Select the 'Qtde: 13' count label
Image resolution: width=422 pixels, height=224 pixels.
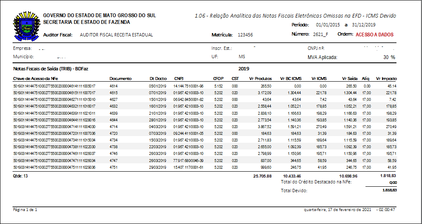pyautogui.click(x=22, y=176)
